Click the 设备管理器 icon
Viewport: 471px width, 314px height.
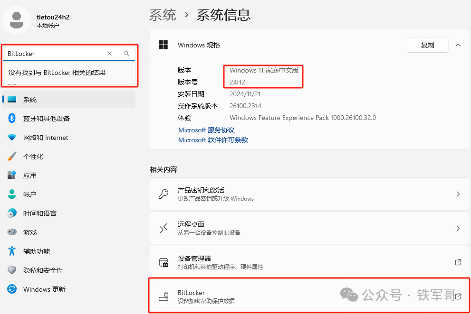point(163,262)
